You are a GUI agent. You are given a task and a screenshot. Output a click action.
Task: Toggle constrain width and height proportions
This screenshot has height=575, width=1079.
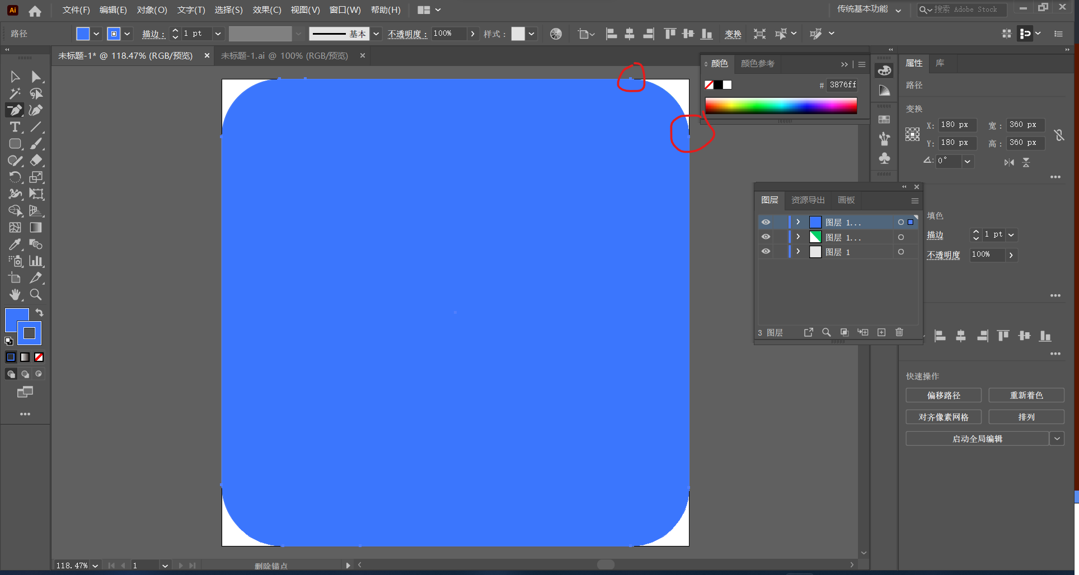pos(1059,135)
